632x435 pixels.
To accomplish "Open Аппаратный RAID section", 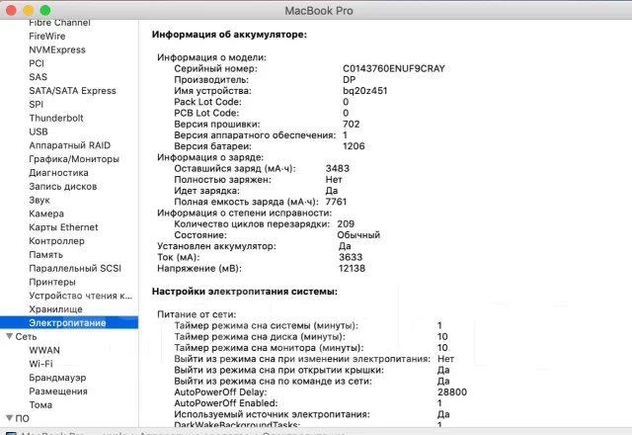I will tap(70, 145).
